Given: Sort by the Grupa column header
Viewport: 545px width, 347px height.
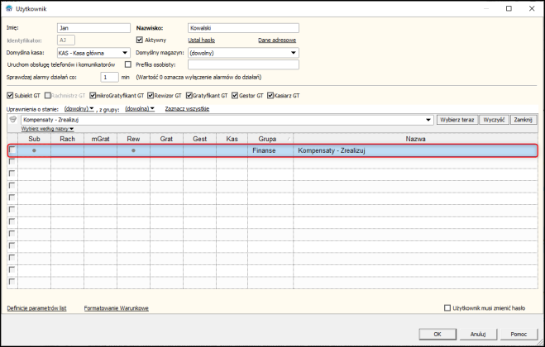Looking at the screenshot, I should click(270, 139).
